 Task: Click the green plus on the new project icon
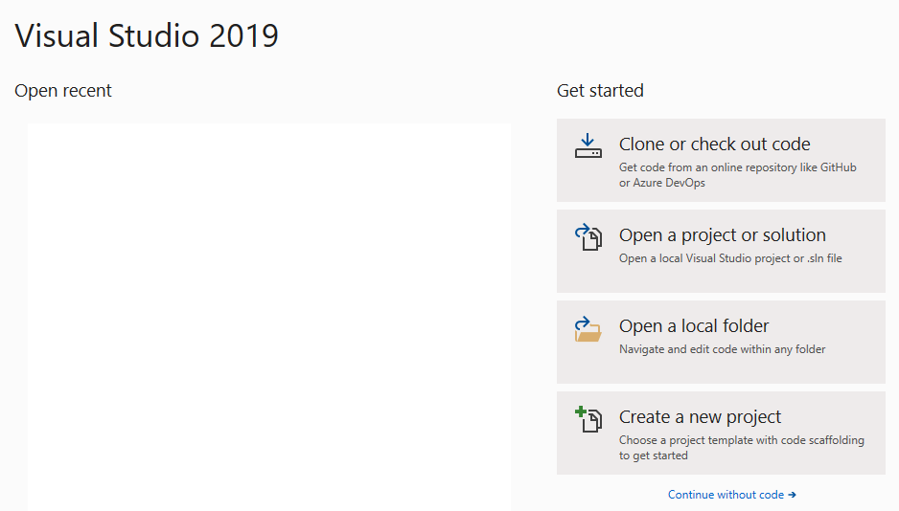580,412
